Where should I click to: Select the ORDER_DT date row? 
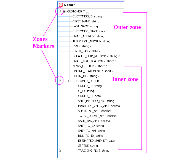(89, 96)
